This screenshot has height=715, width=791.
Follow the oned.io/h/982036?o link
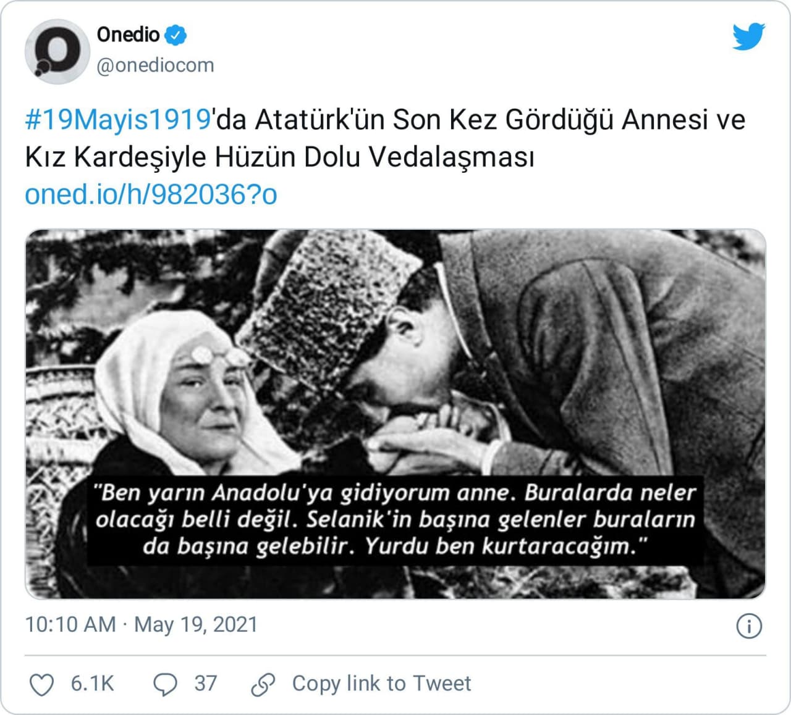pos(151,194)
